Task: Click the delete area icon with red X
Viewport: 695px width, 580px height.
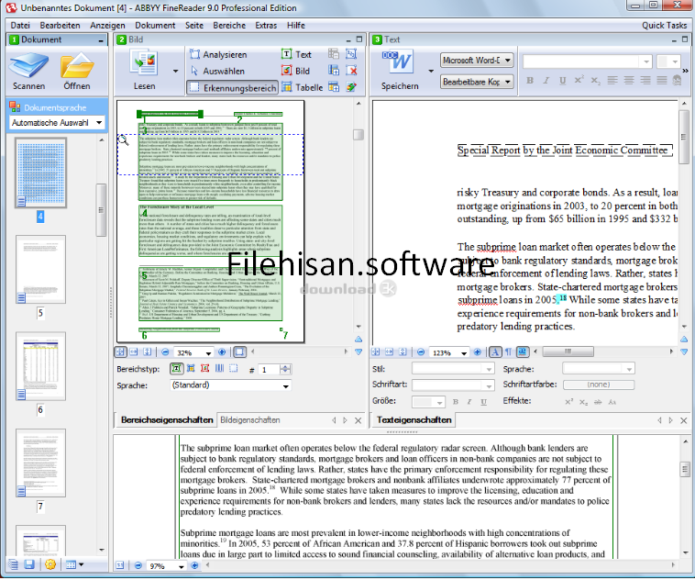Action: coord(351,71)
